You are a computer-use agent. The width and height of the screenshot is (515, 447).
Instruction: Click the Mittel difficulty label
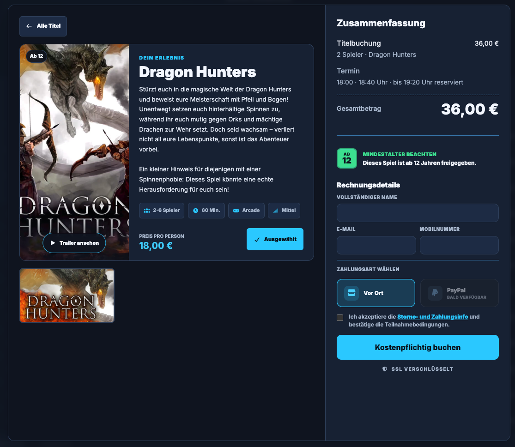tap(289, 210)
